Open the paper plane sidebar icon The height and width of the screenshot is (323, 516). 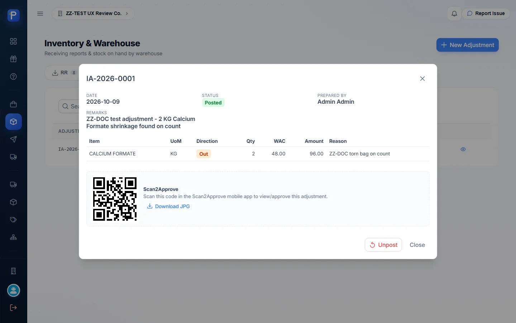click(13, 139)
